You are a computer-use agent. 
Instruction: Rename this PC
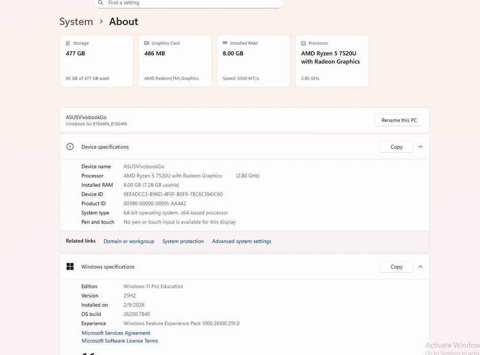coord(399,120)
